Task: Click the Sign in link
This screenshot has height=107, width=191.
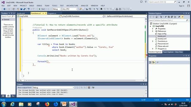Action: 181,6
